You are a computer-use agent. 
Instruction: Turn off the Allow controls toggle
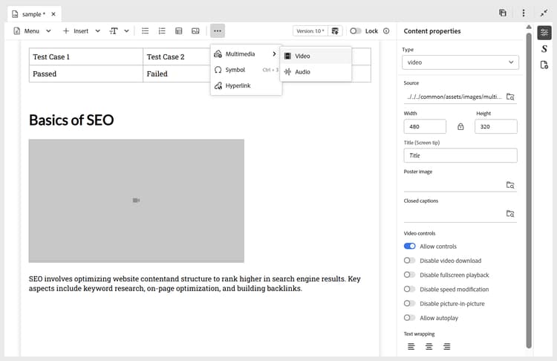[x=409, y=247]
